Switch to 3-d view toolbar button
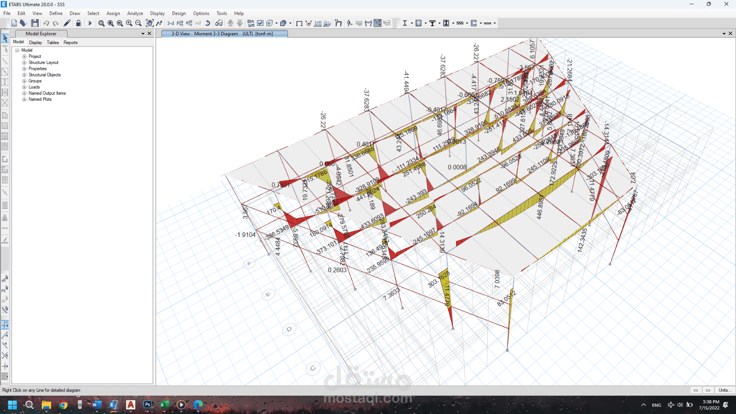The image size is (736, 414). coord(171,23)
